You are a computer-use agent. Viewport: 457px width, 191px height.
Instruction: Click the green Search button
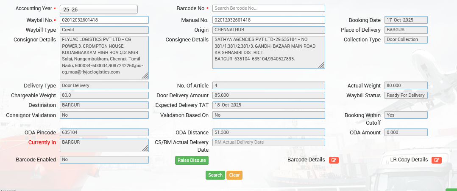point(215,175)
